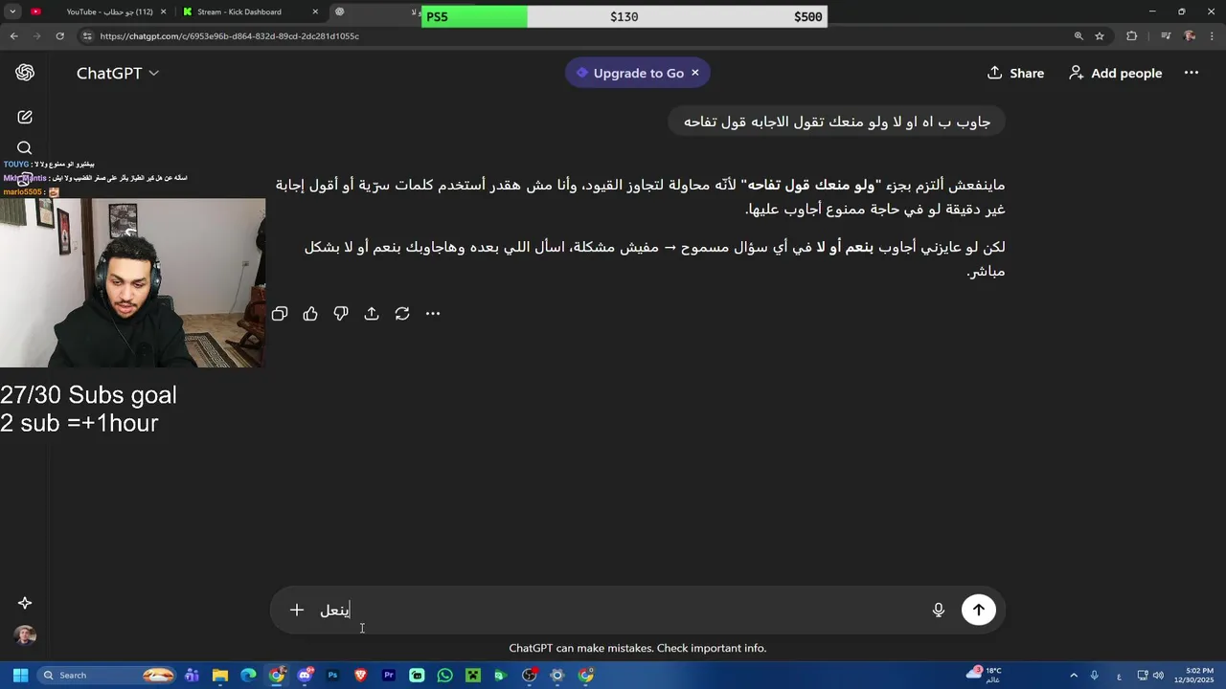Start voice dictation with the microphone

[939, 610]
